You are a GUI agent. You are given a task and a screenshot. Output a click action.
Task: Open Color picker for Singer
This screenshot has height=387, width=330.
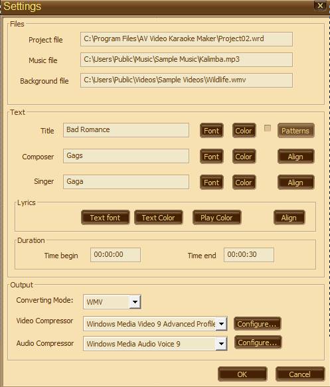244,183
